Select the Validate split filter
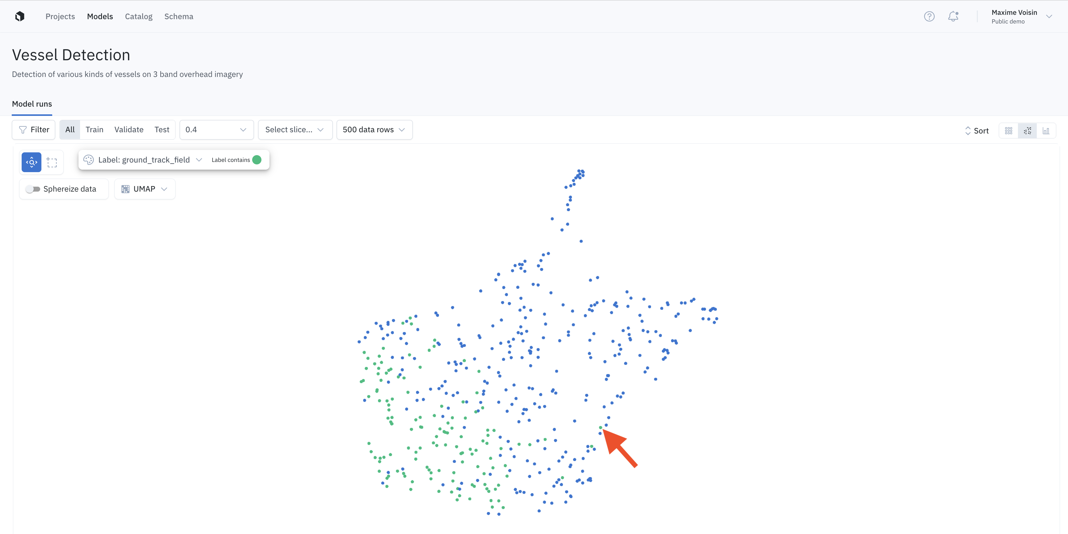1068x534 pixels. click(x=129, y=130)
